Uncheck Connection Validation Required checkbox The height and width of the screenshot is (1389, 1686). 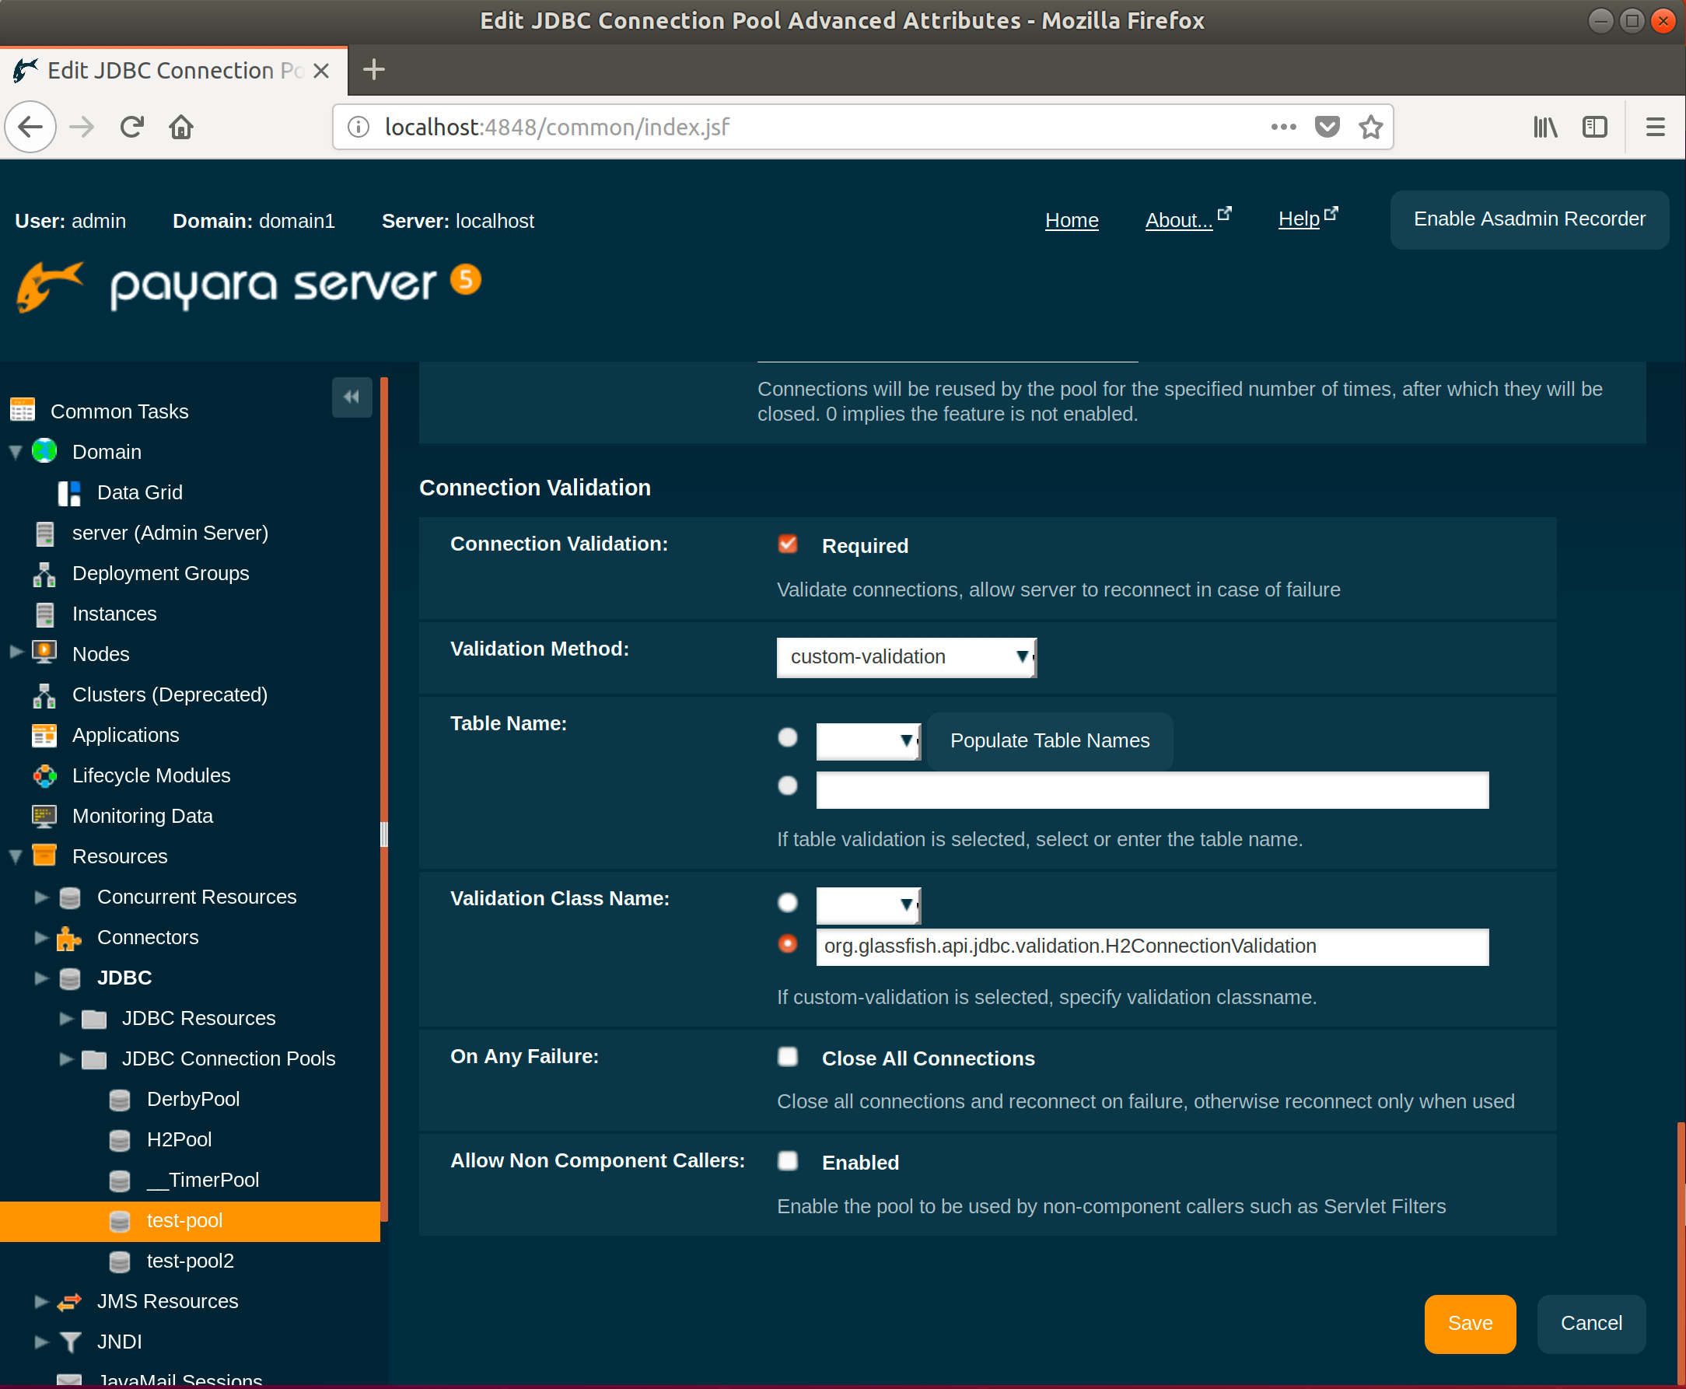pyautogui.click(x=787, y=545)
